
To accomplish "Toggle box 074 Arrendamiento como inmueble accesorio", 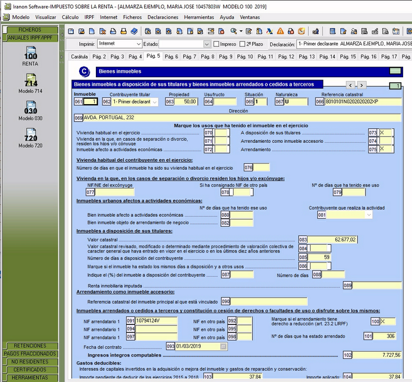I will (385, 141).
